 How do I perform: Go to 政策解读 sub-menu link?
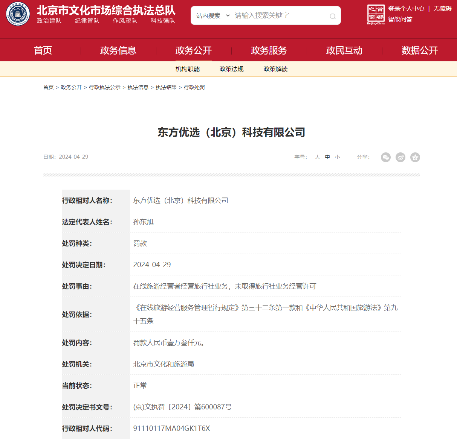pyautogui.click(x=276, y=69)
